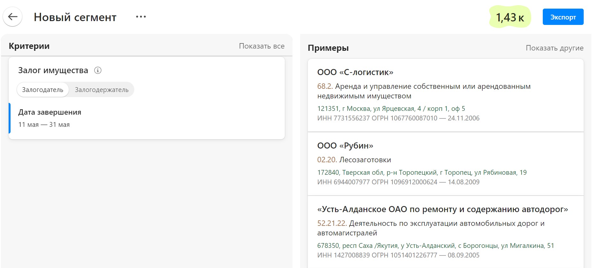Image resolution: width=592 pixels, height=268 pixels.
Task: Click the info icon beside Залог имущества
Action: [98, 70]
